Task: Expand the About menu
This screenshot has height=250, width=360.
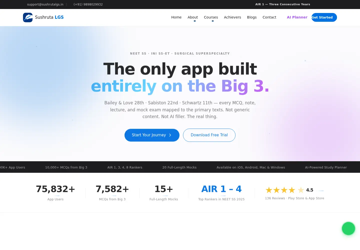Action: point(193,17)
